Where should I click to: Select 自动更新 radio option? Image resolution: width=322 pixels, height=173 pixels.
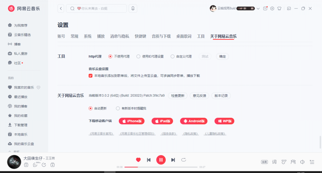click(90, 108)
